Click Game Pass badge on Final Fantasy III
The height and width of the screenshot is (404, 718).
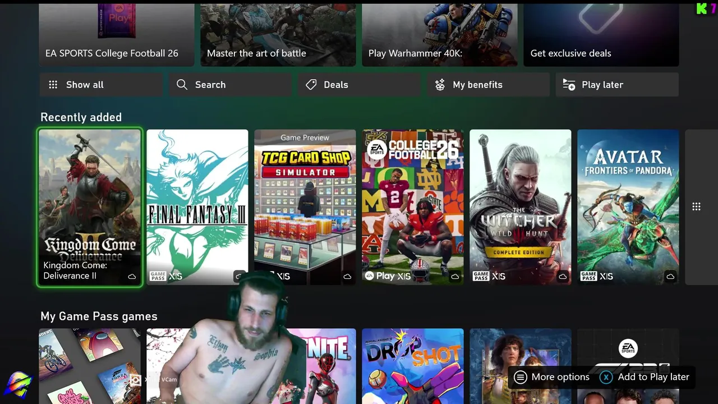click(158, 276)
